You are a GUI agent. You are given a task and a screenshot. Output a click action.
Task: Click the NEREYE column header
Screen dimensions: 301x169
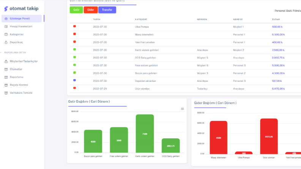click(x=238, y=19)
